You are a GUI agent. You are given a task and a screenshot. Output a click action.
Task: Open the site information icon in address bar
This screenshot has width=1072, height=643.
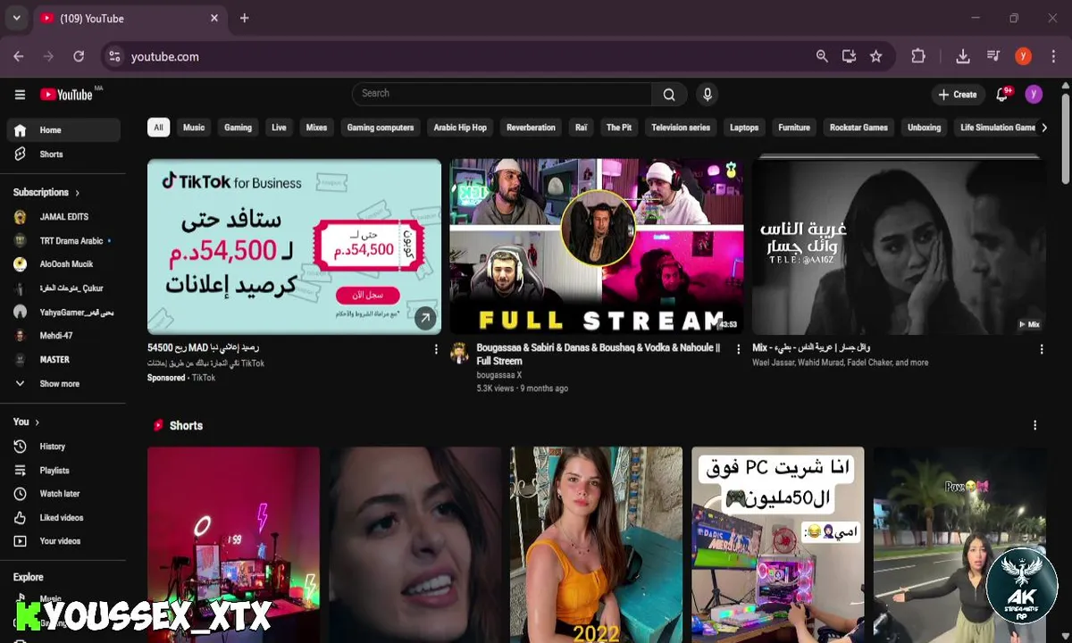pos(114,56)
